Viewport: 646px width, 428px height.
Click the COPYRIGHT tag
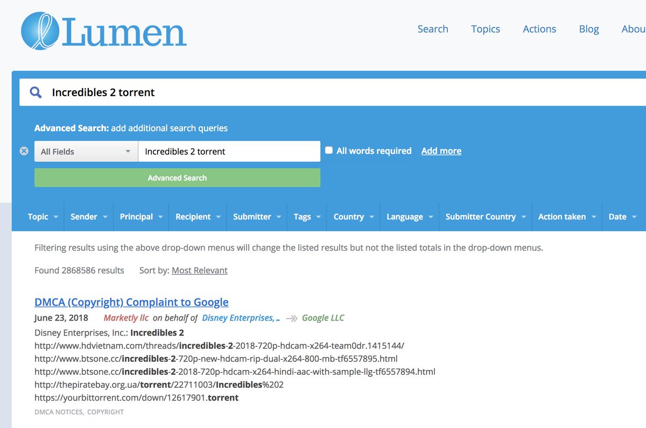tap(106, 412)
